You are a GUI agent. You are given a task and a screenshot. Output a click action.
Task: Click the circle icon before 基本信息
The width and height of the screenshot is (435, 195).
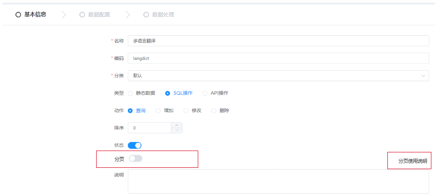[18, 15]
